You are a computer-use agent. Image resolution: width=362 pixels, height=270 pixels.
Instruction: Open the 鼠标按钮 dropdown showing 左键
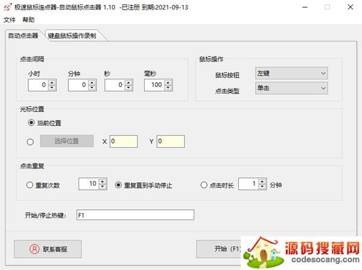pos(291,73)
